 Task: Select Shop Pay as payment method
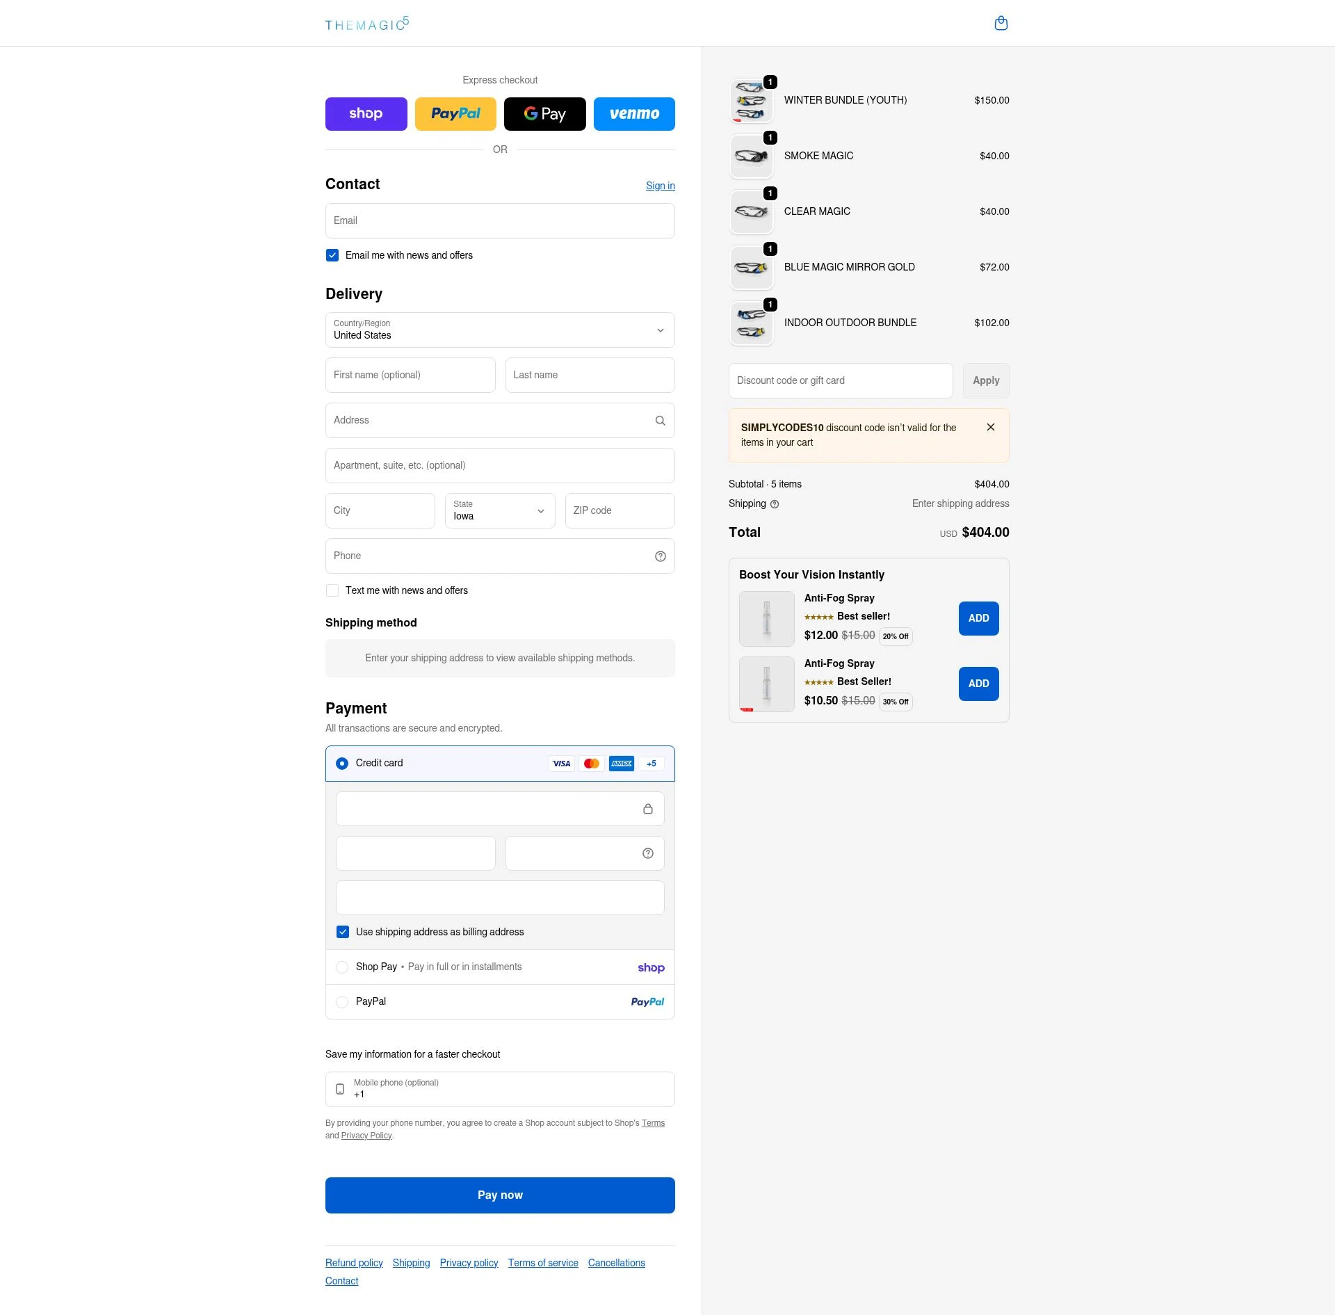(x=342, y=967)
